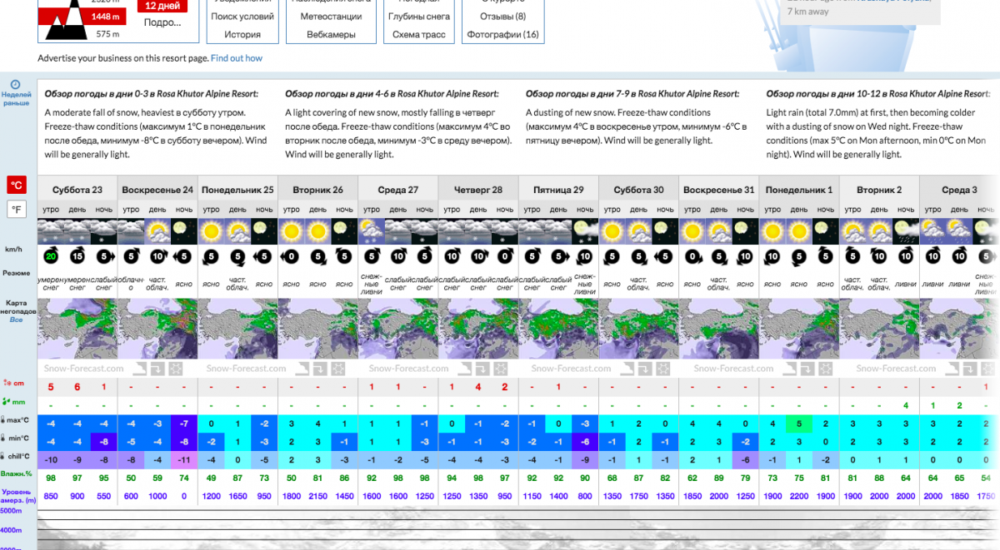The image size is (1000, 550).
Task: Open snowfall map thumbnail for Вторник 2
Action: pos(879,329)
